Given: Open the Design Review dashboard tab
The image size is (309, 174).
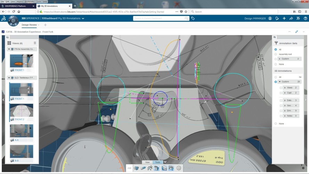Looking at the screenshot, I should (30, 25).
